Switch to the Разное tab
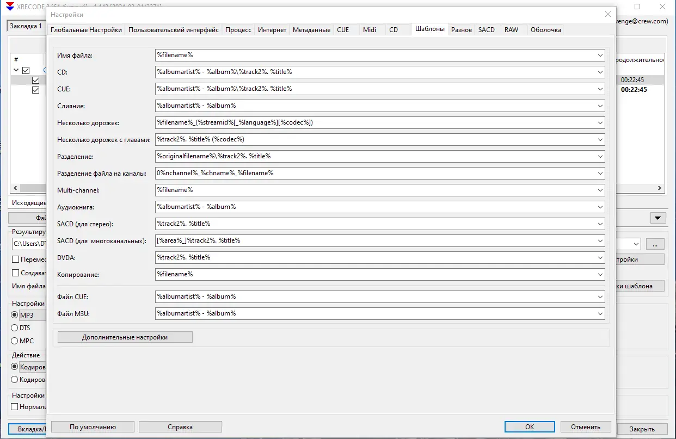This screenshot has width=676, height=439. (461, 29)
